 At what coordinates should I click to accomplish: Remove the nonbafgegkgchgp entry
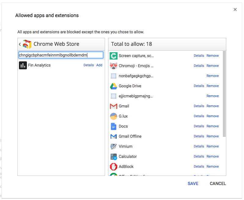pos(213,76)
